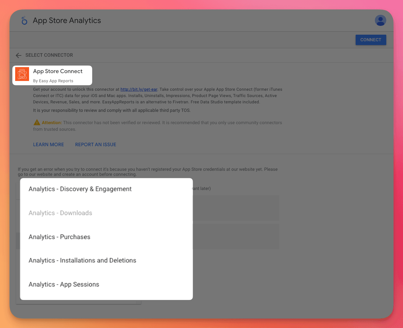Select Analytics - App Sessions option

pyautogui.click(x=106, y=285)
